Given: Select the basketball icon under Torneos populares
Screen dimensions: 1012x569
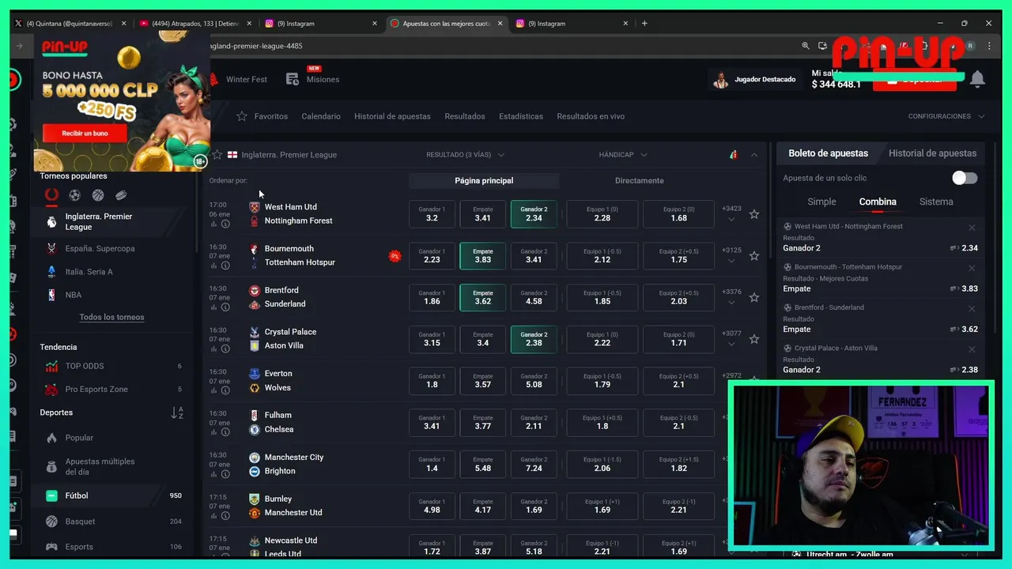Looking at the screenshot, I should (98, 195).
